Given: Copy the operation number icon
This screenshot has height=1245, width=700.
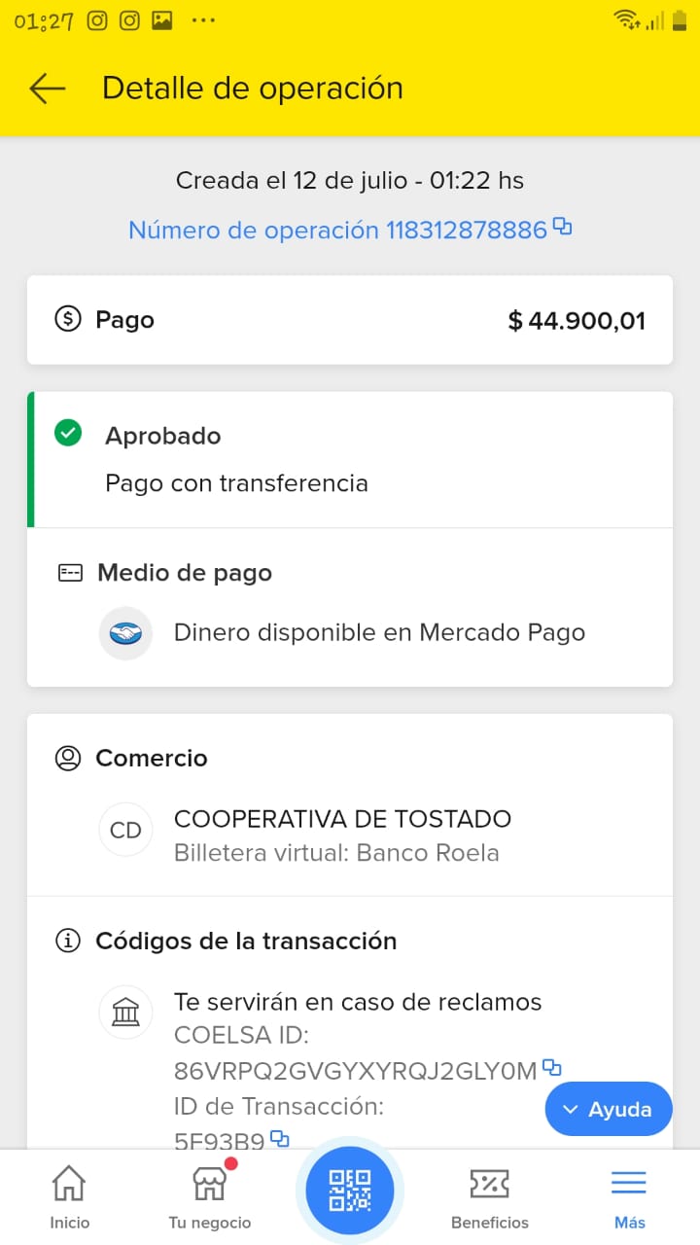Looking at the screenshot, I should tap(562, 227).
